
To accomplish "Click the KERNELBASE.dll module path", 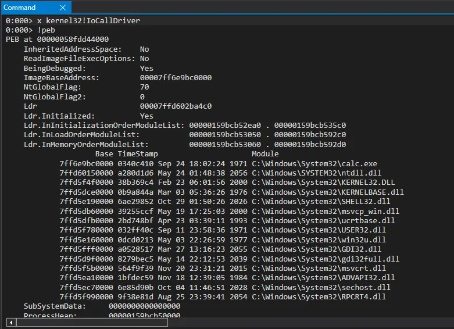I will (328, 192).
